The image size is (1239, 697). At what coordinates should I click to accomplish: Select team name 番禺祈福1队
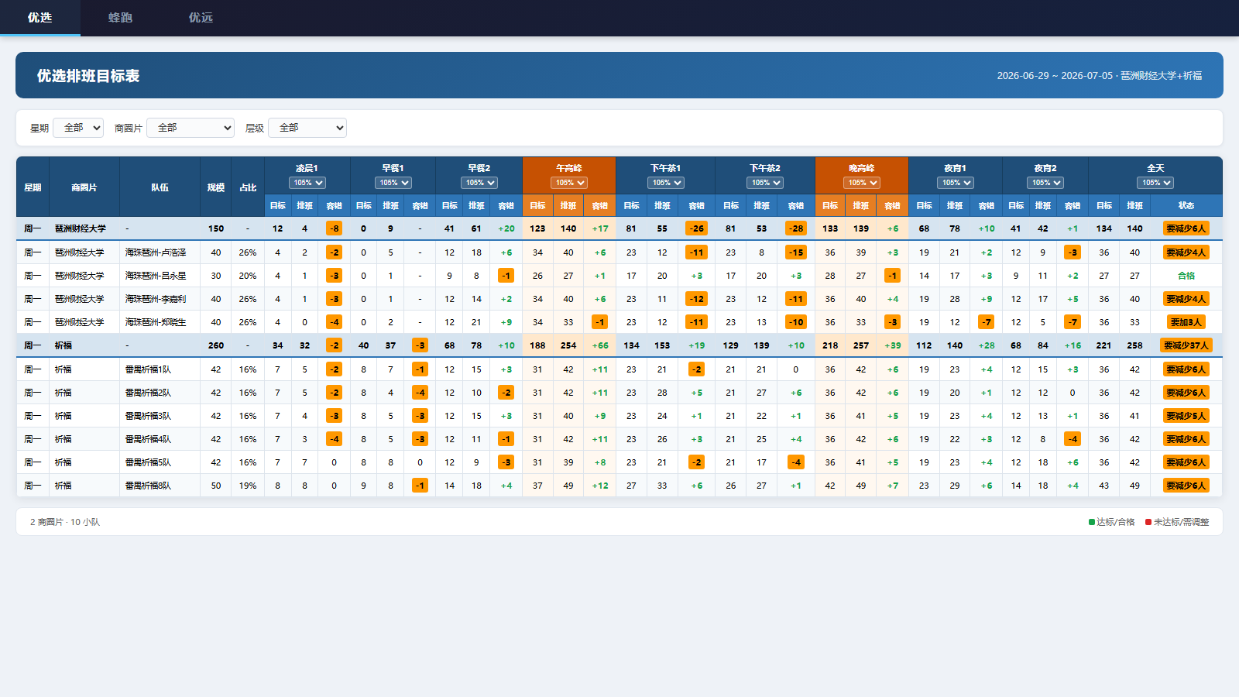click(148, 369)
